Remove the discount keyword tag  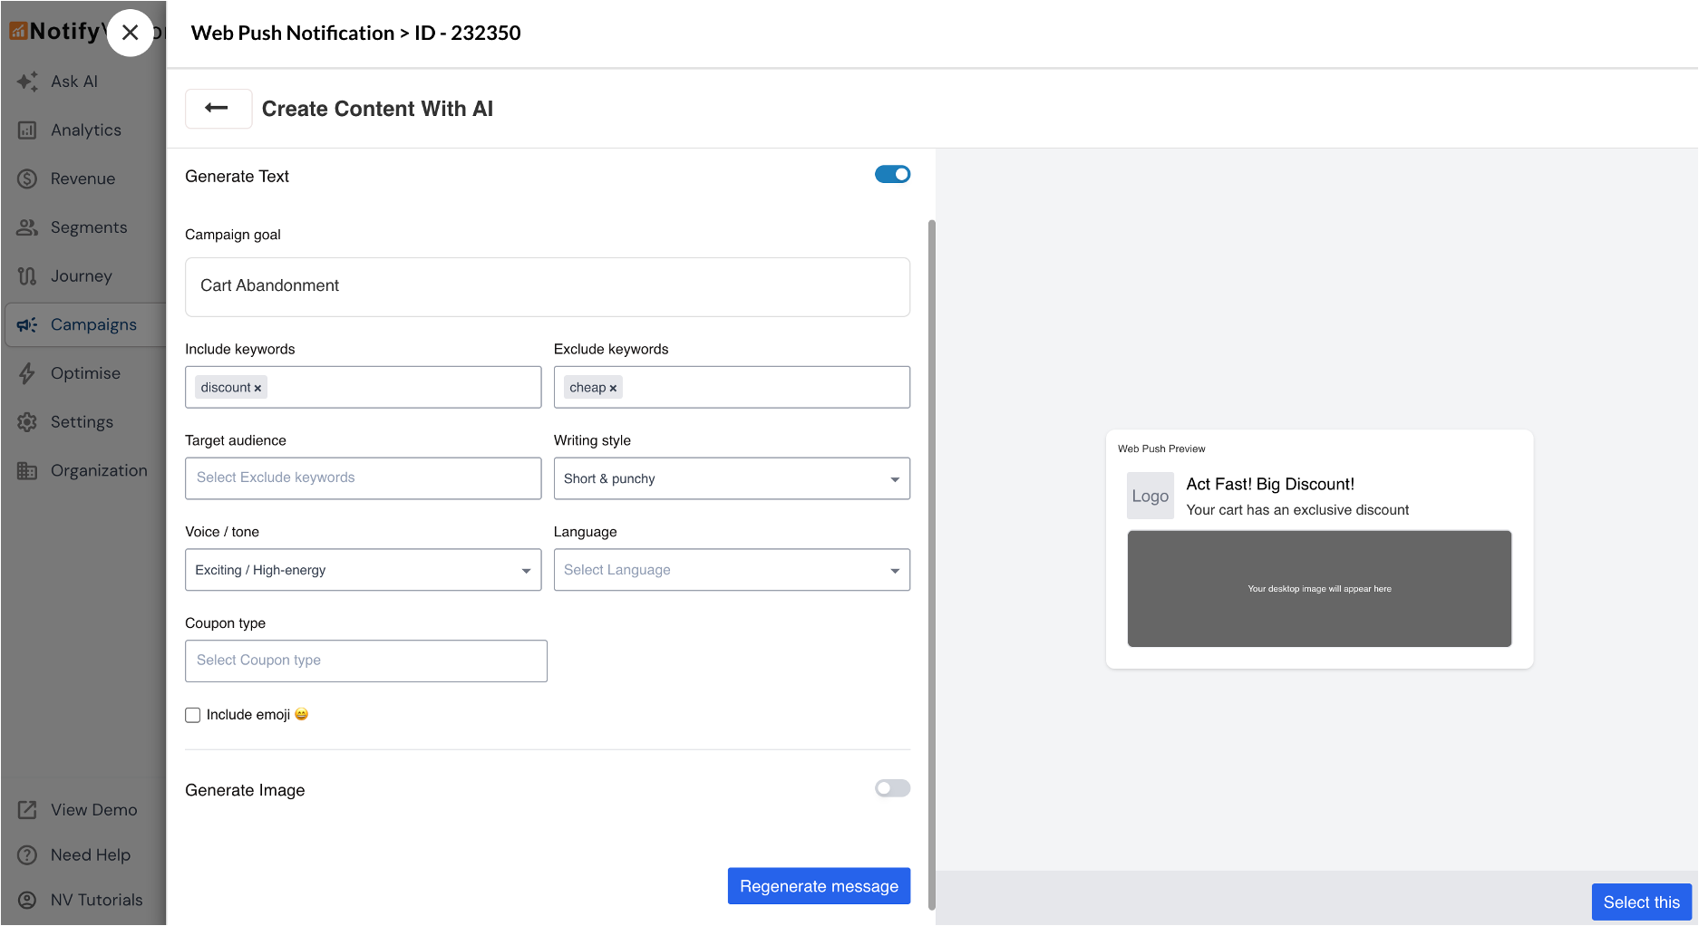coord(257,387)
